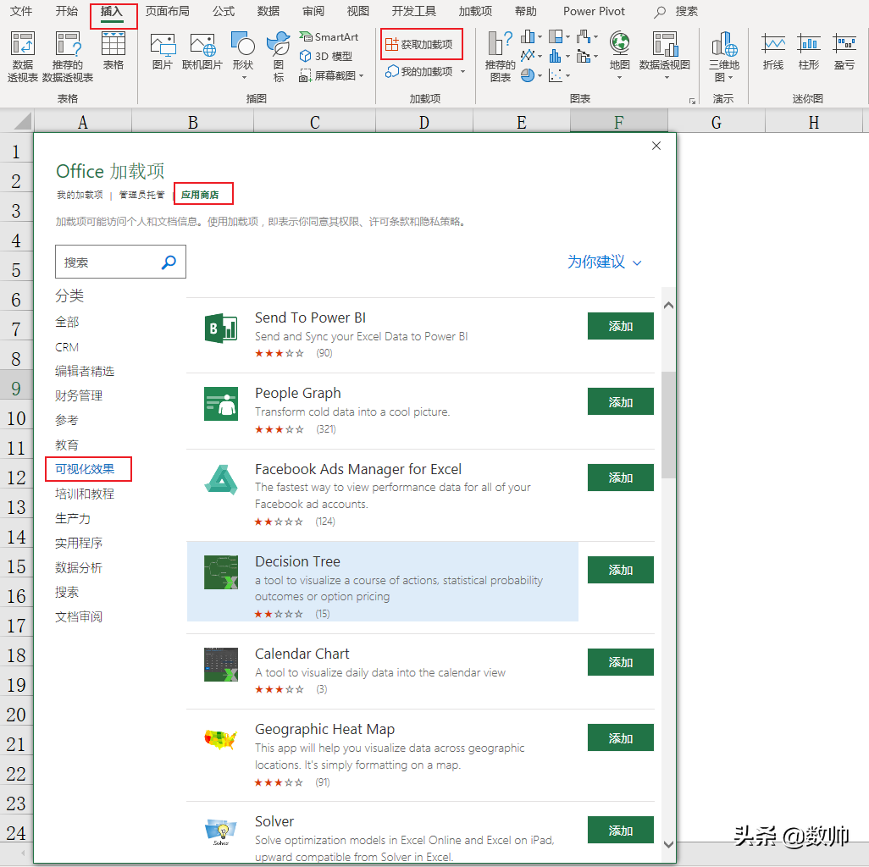Switch to the 开始 (Home) tab
Screen dimensions: 869x867
pyautogui.click(x=67, y=11)
